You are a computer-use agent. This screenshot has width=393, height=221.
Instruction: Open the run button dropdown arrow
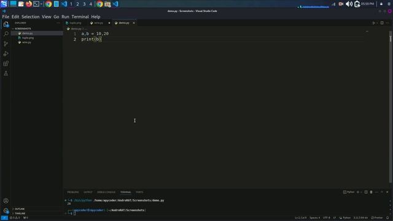(377, 23)
